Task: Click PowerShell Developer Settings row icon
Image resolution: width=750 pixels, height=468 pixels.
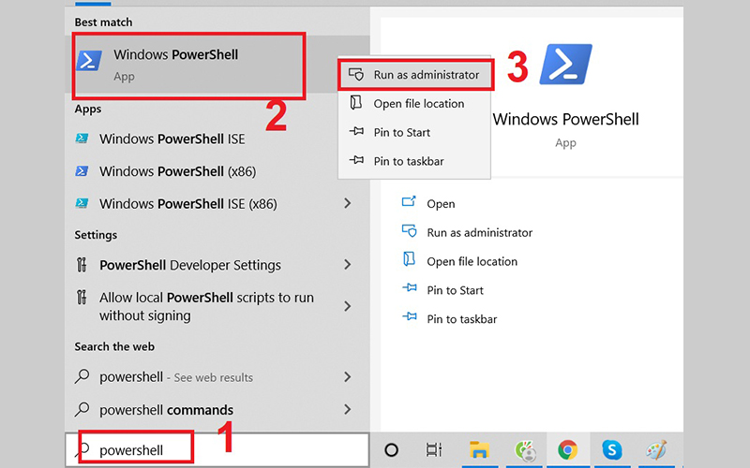Action: click(82, 265)
